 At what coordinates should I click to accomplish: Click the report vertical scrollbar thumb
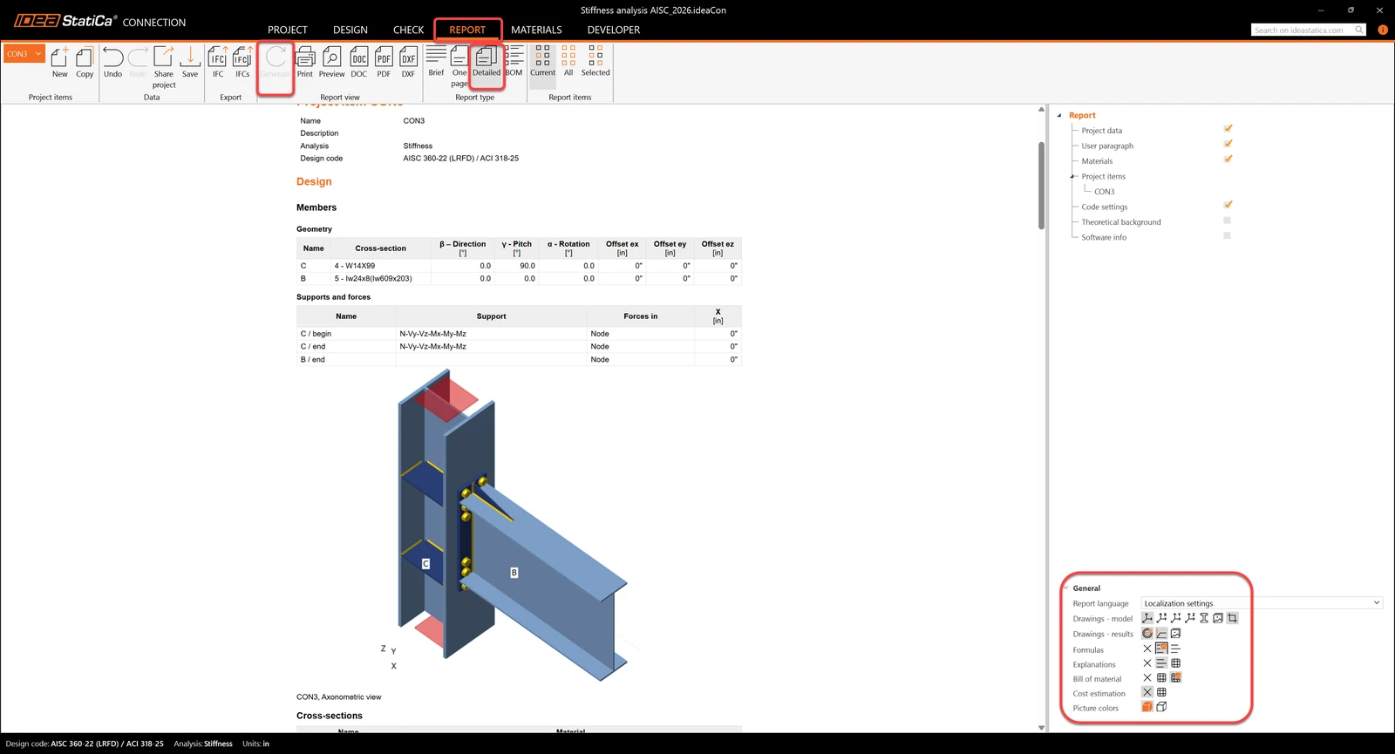tap(1041, 185)
